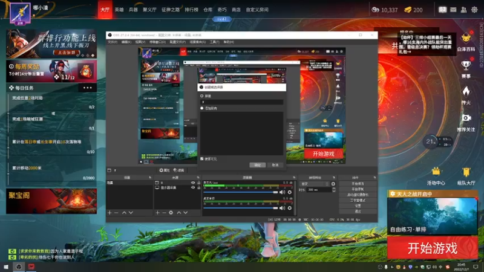Screen dimensions: 484x272
Task: Click the red 开始游戏 start game button
Action: 432,248
